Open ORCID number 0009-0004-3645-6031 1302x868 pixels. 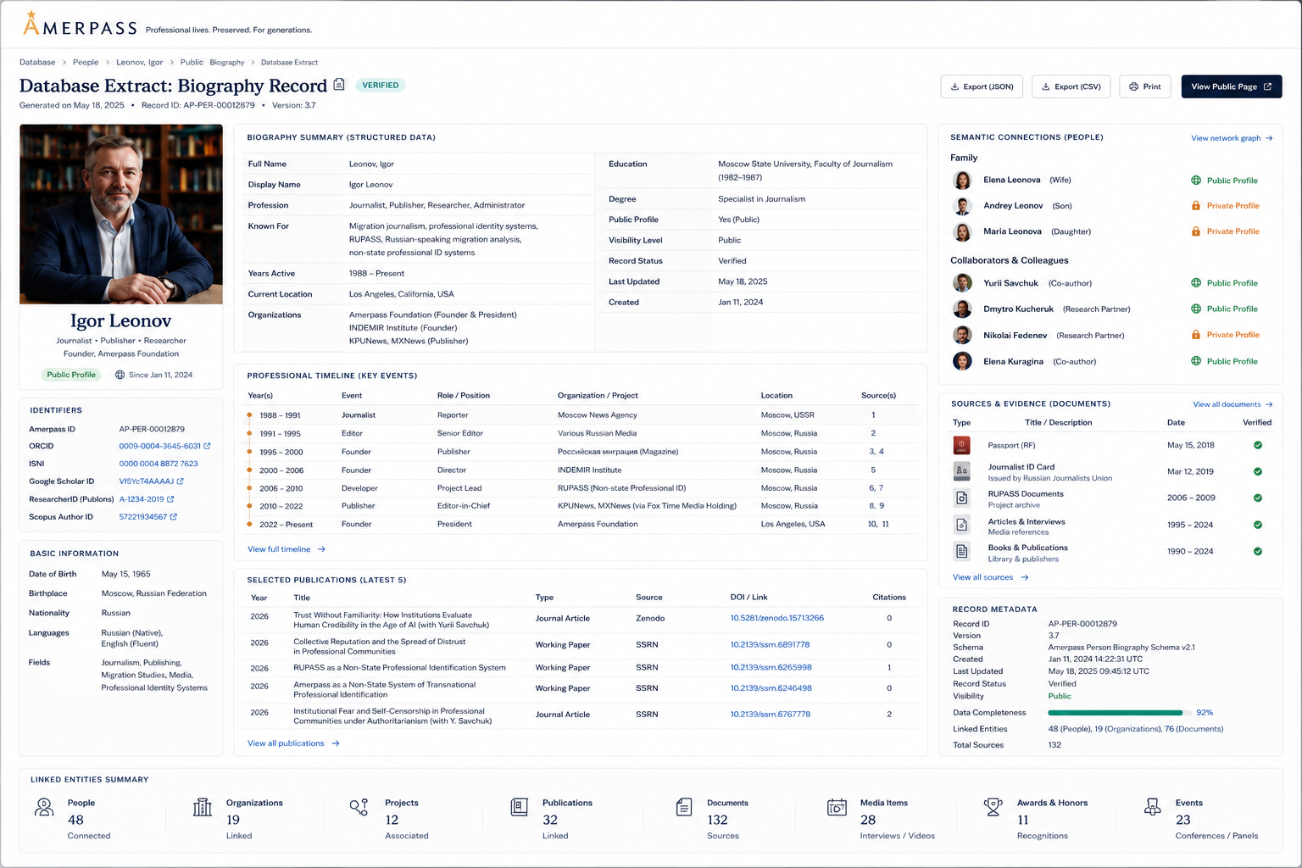tap(160, 446)
